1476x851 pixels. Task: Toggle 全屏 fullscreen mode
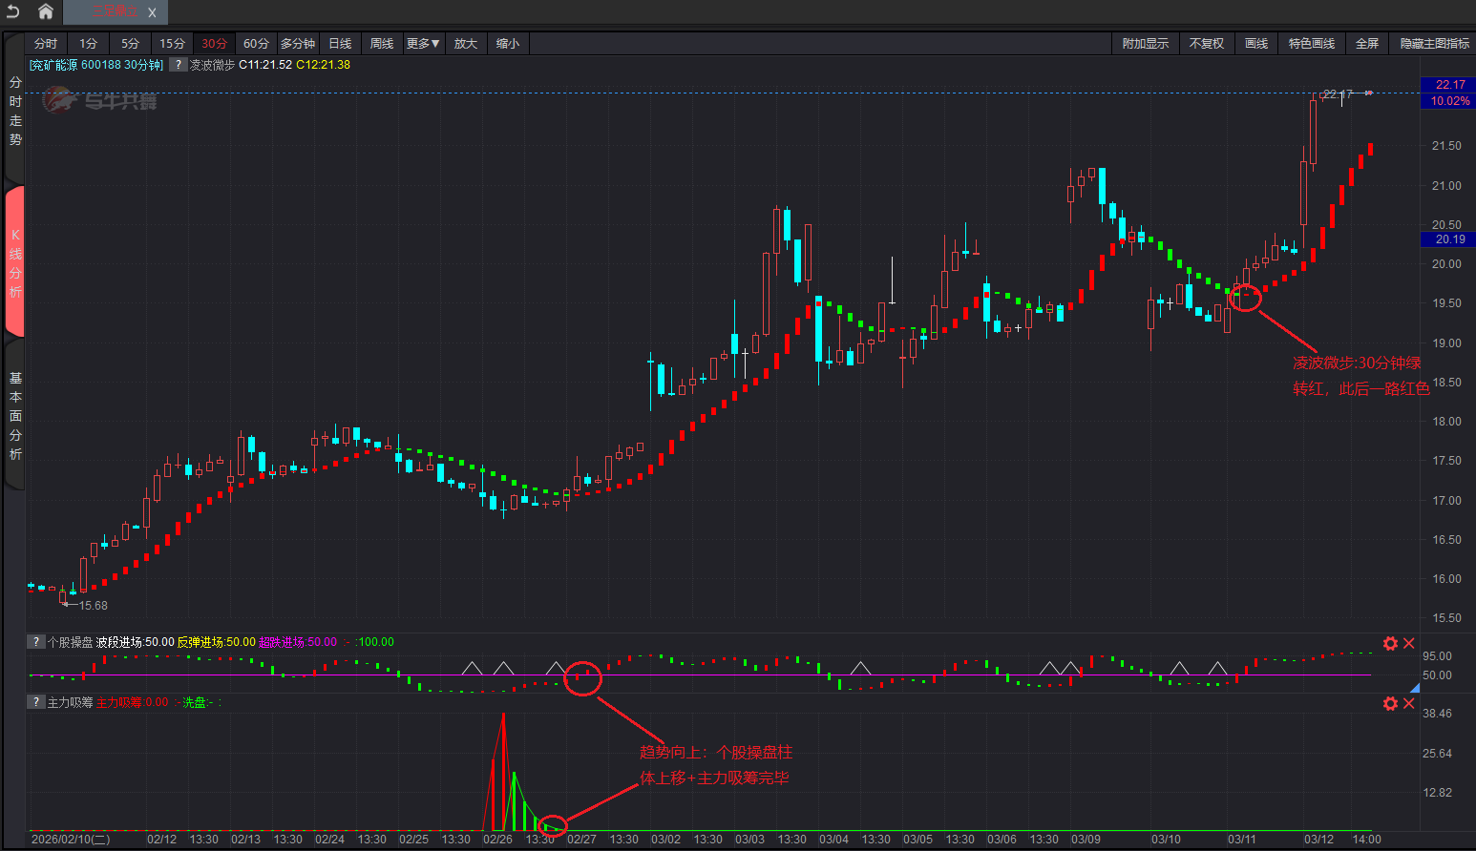point(1367,44)
